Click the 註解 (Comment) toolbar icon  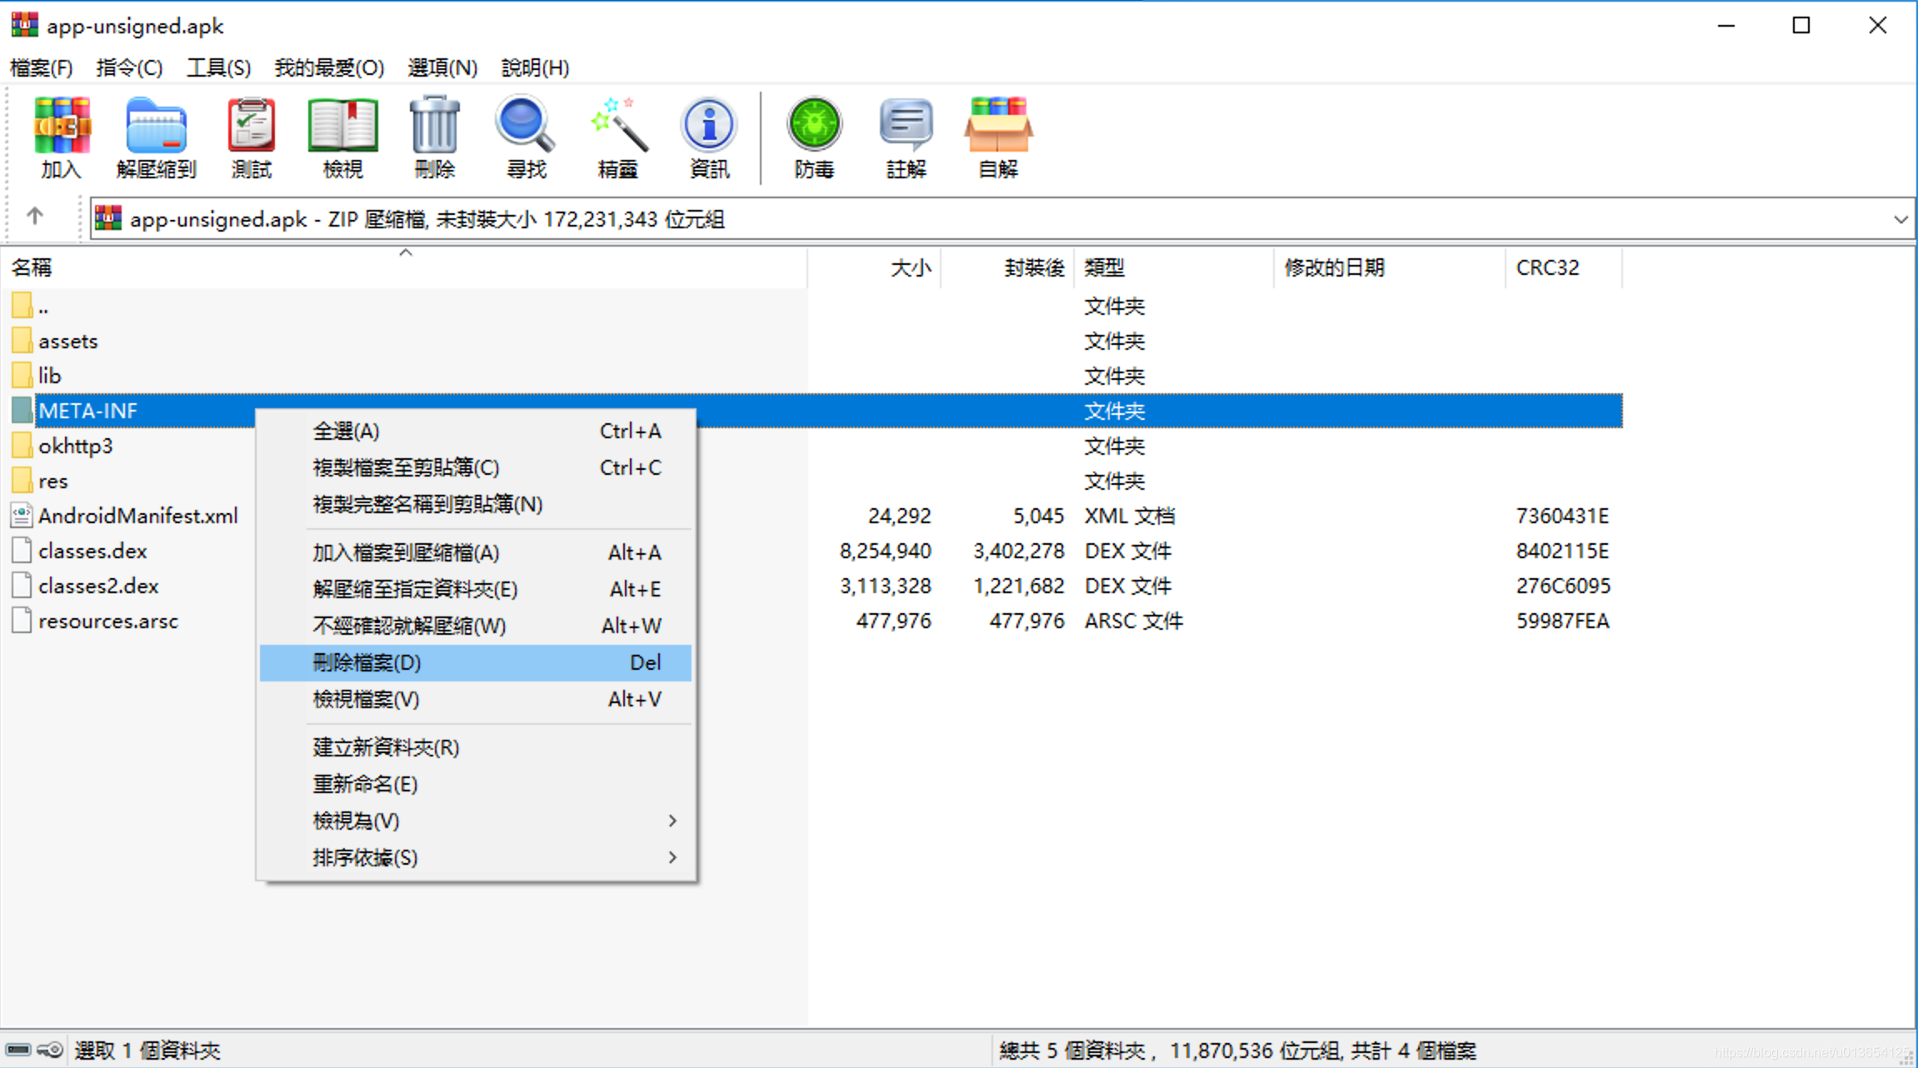point(906,136)
